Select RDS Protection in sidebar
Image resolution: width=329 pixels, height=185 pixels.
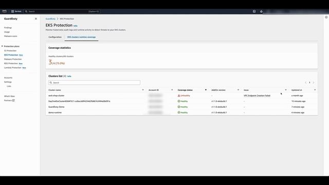[11, 63]
